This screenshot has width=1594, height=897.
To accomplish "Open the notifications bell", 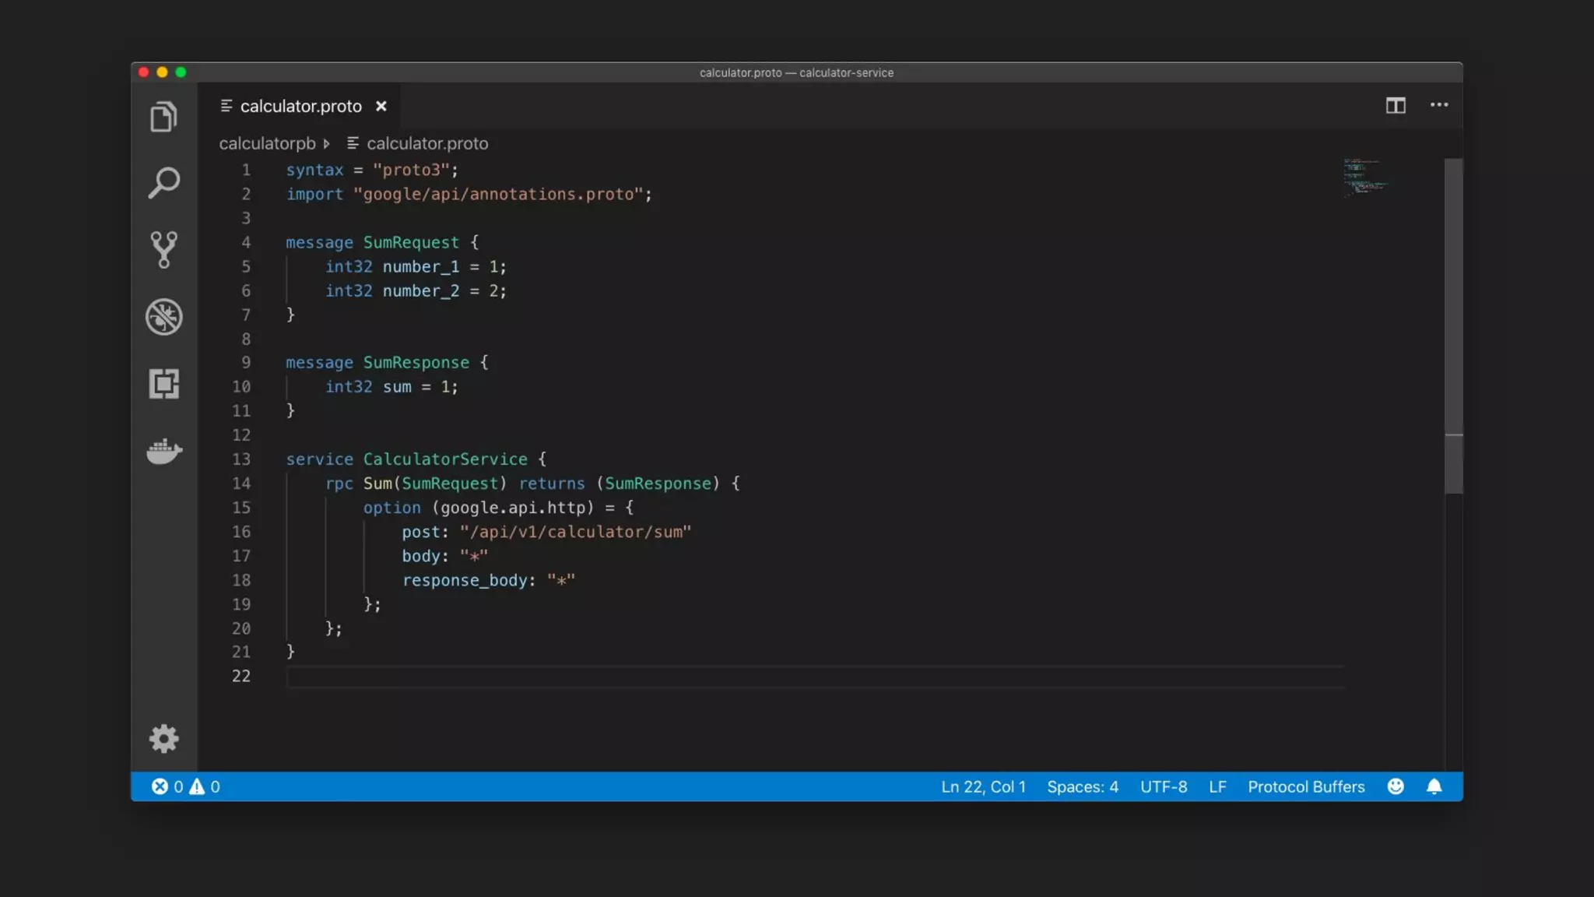I will click(x=1434, y=786).
